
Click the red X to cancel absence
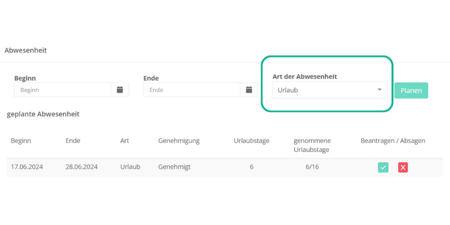click(x=403, y=167)
